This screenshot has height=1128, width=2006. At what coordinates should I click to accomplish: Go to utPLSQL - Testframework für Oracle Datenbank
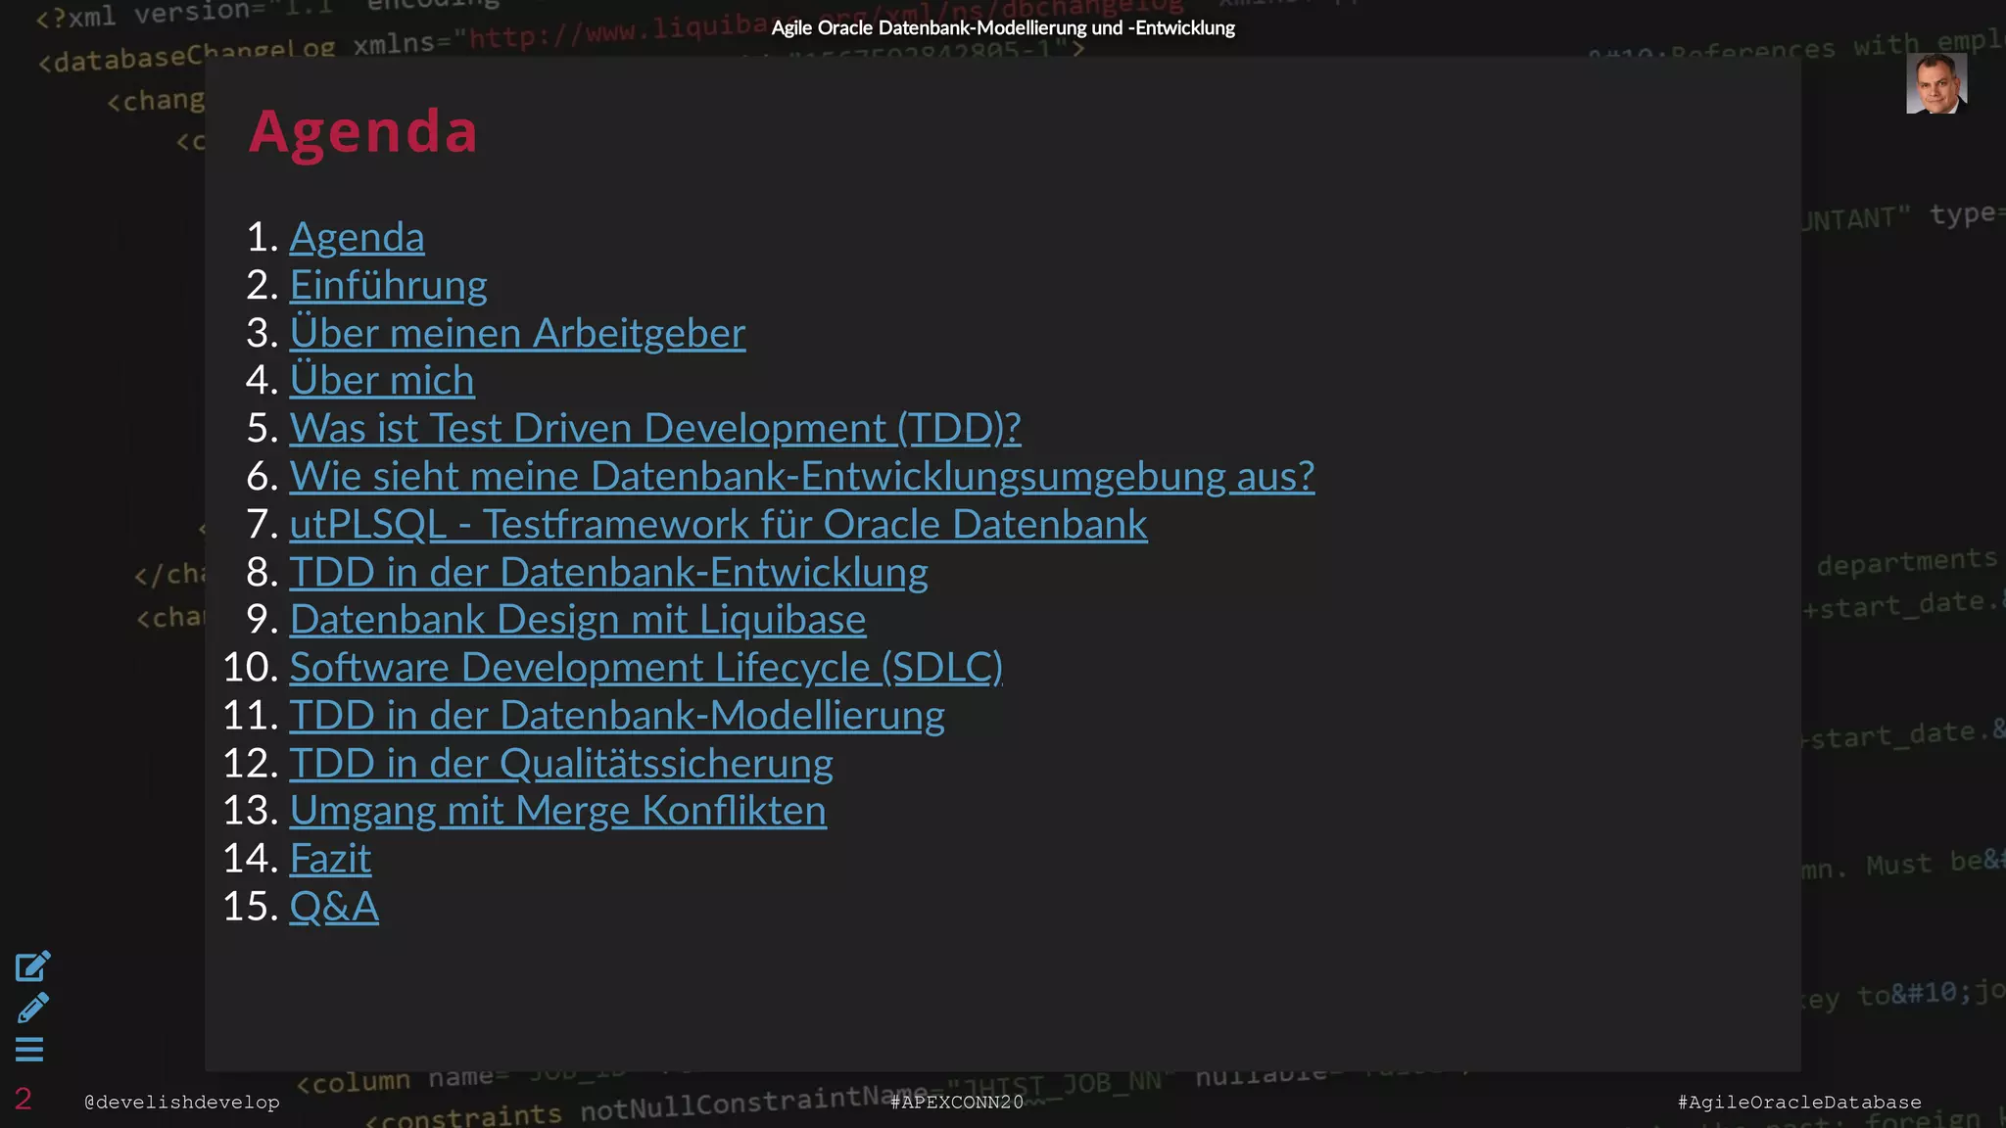tap(718, 524)
